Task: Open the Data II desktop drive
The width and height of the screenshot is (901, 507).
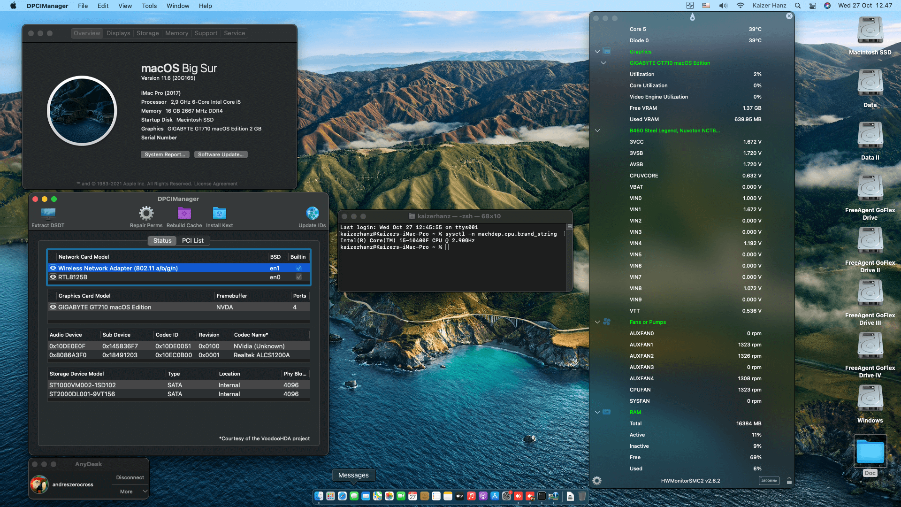Action: tap(870, 136)
